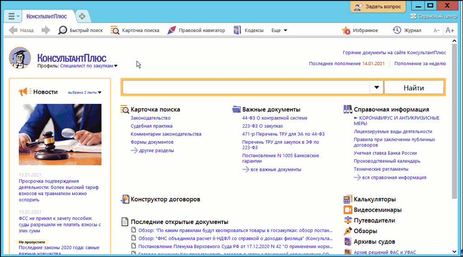Open 44-ФЗ О контрактной системе
Image resolution: width=463 pixels, height=257 pixels.
click(274, 118)
